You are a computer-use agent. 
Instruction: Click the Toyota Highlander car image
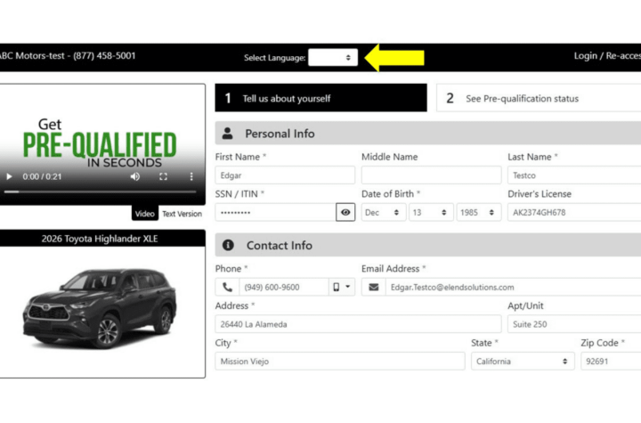pos(102,307)
